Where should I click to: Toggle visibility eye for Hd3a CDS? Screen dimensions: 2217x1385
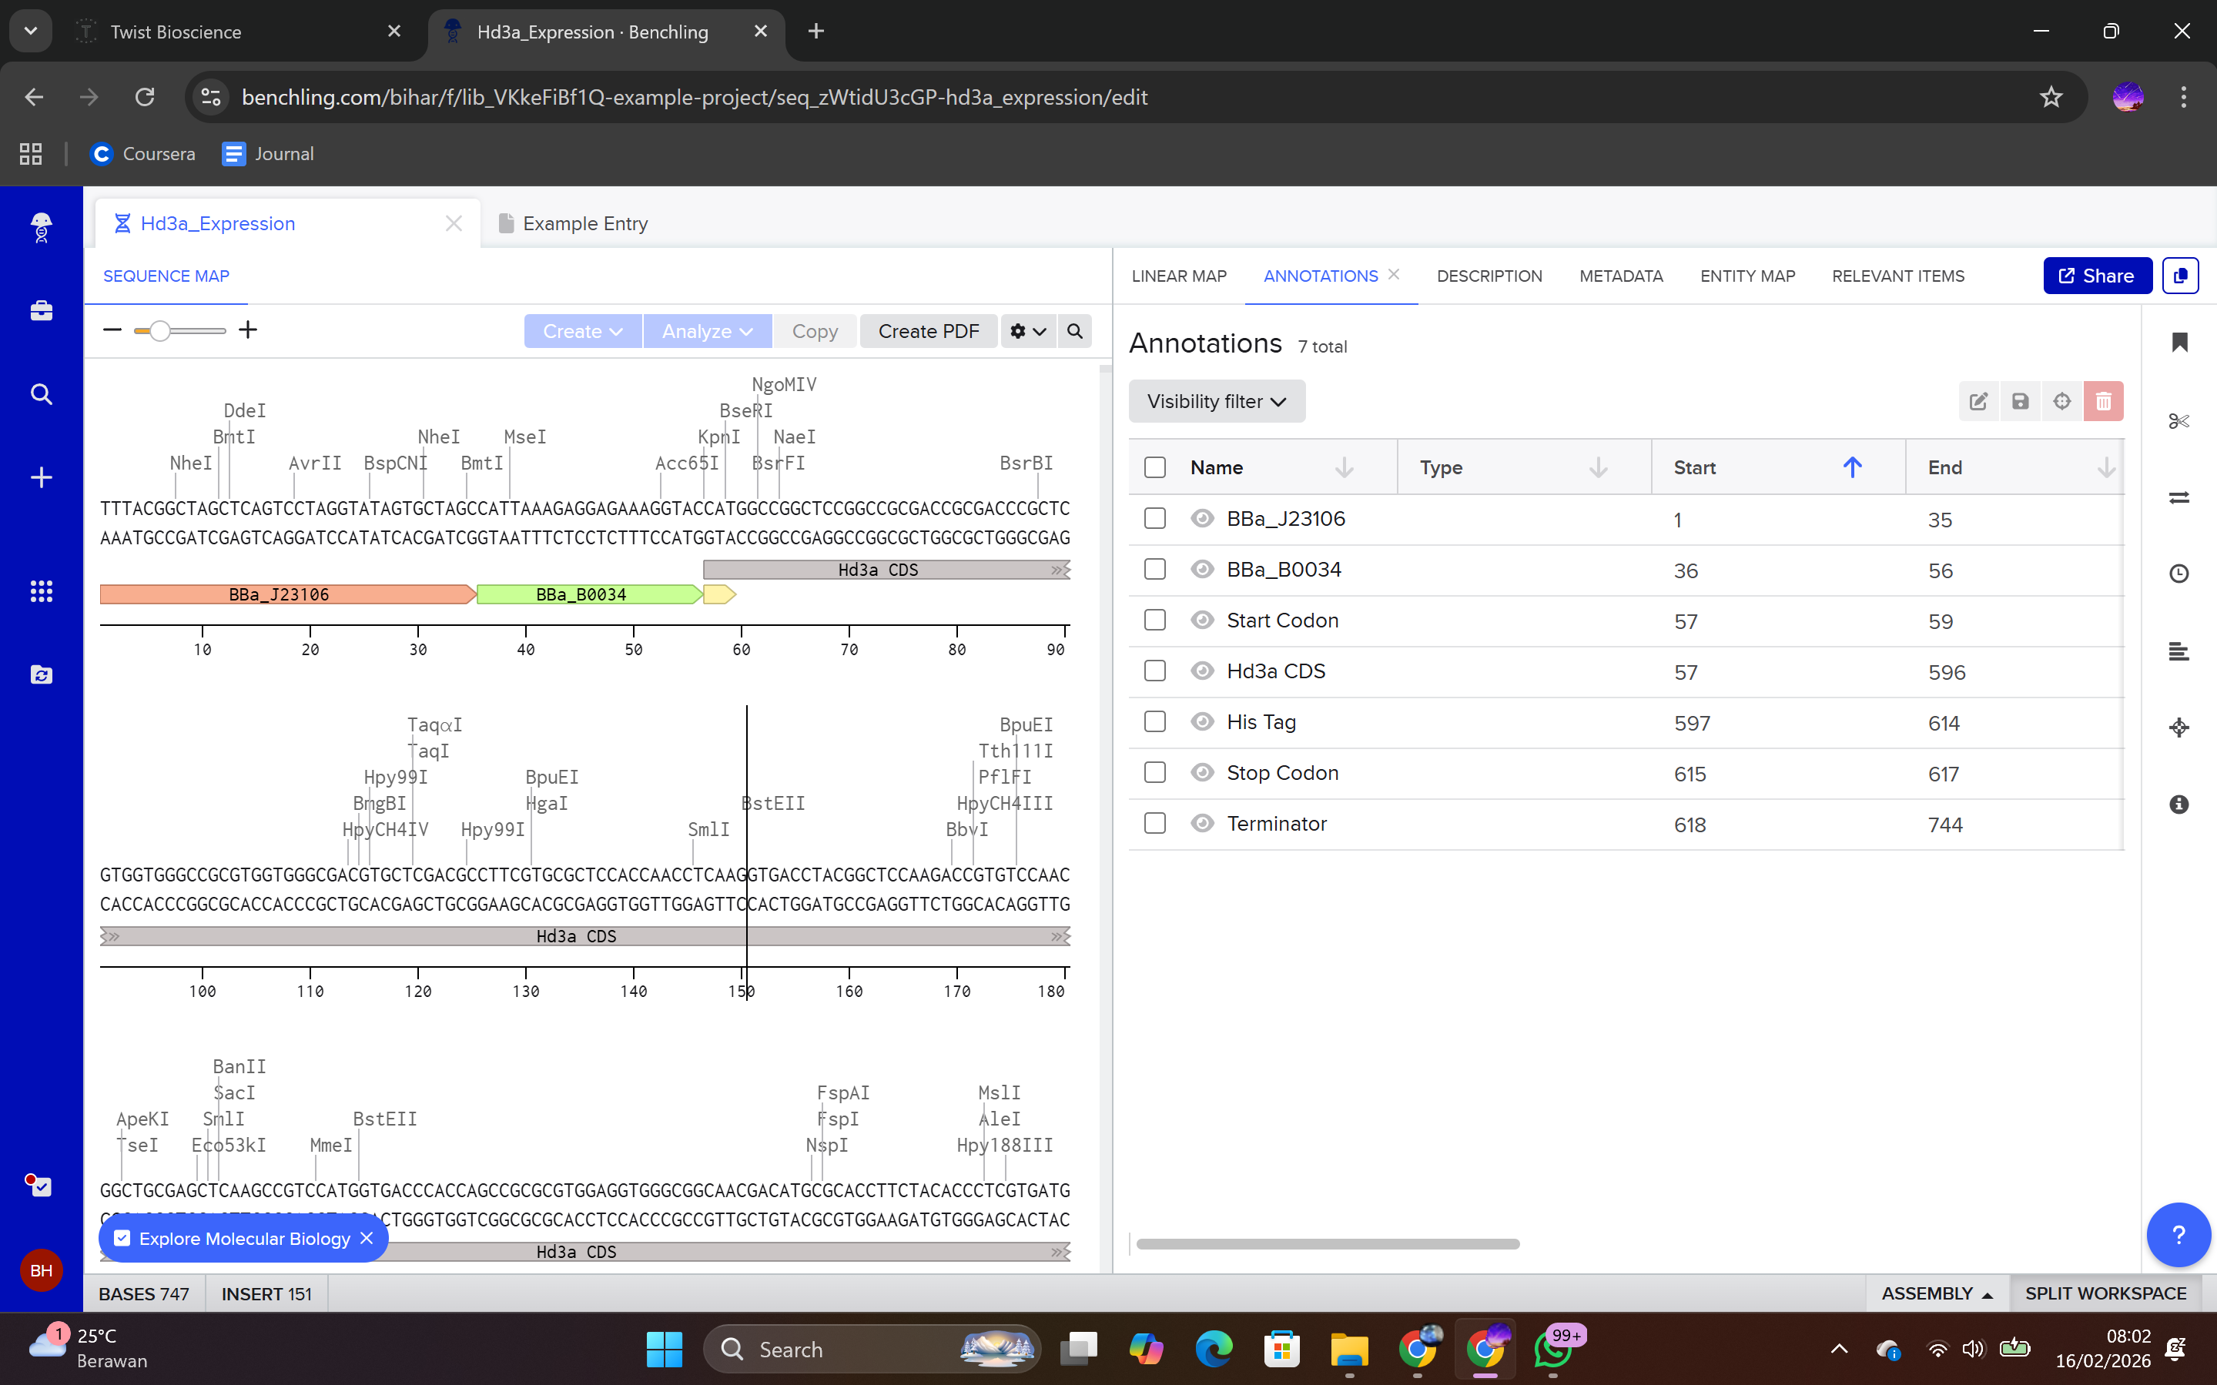[x=1202, y=671]
